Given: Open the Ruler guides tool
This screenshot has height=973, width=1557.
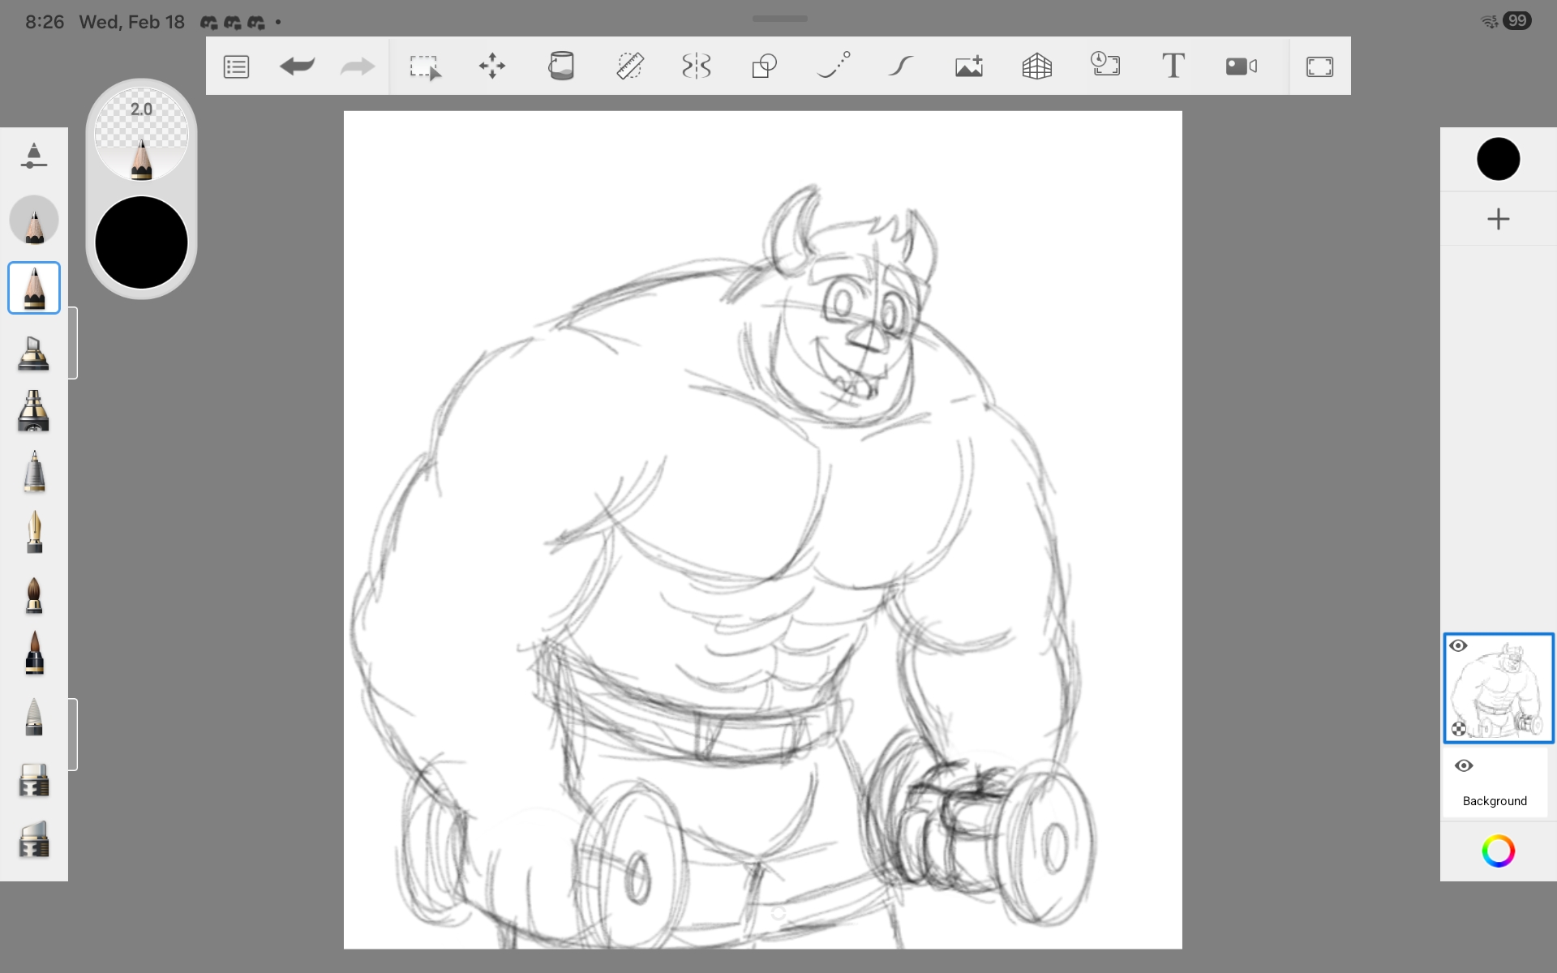Looking at the screenshot, I should (x=629, y=66).
